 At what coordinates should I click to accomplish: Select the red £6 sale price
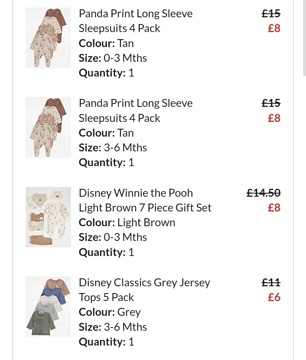point(274,297)
